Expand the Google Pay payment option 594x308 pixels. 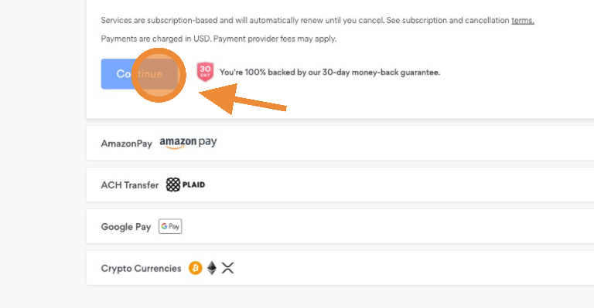340,226
